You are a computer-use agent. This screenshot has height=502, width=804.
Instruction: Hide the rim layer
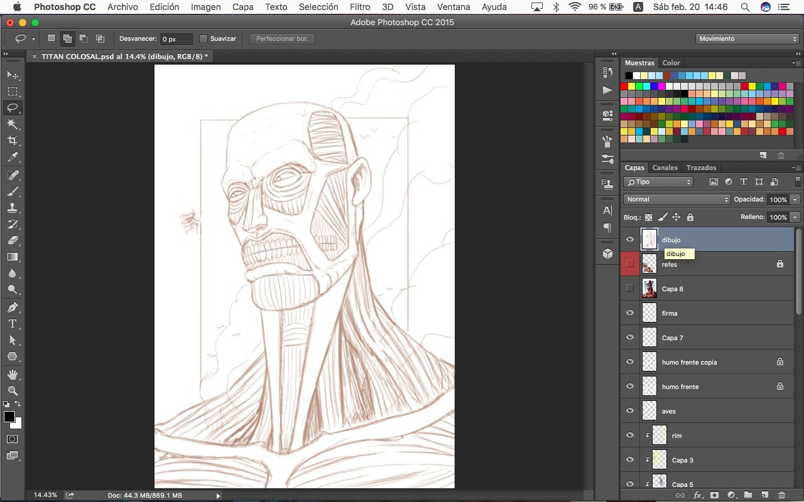(630, 435)
